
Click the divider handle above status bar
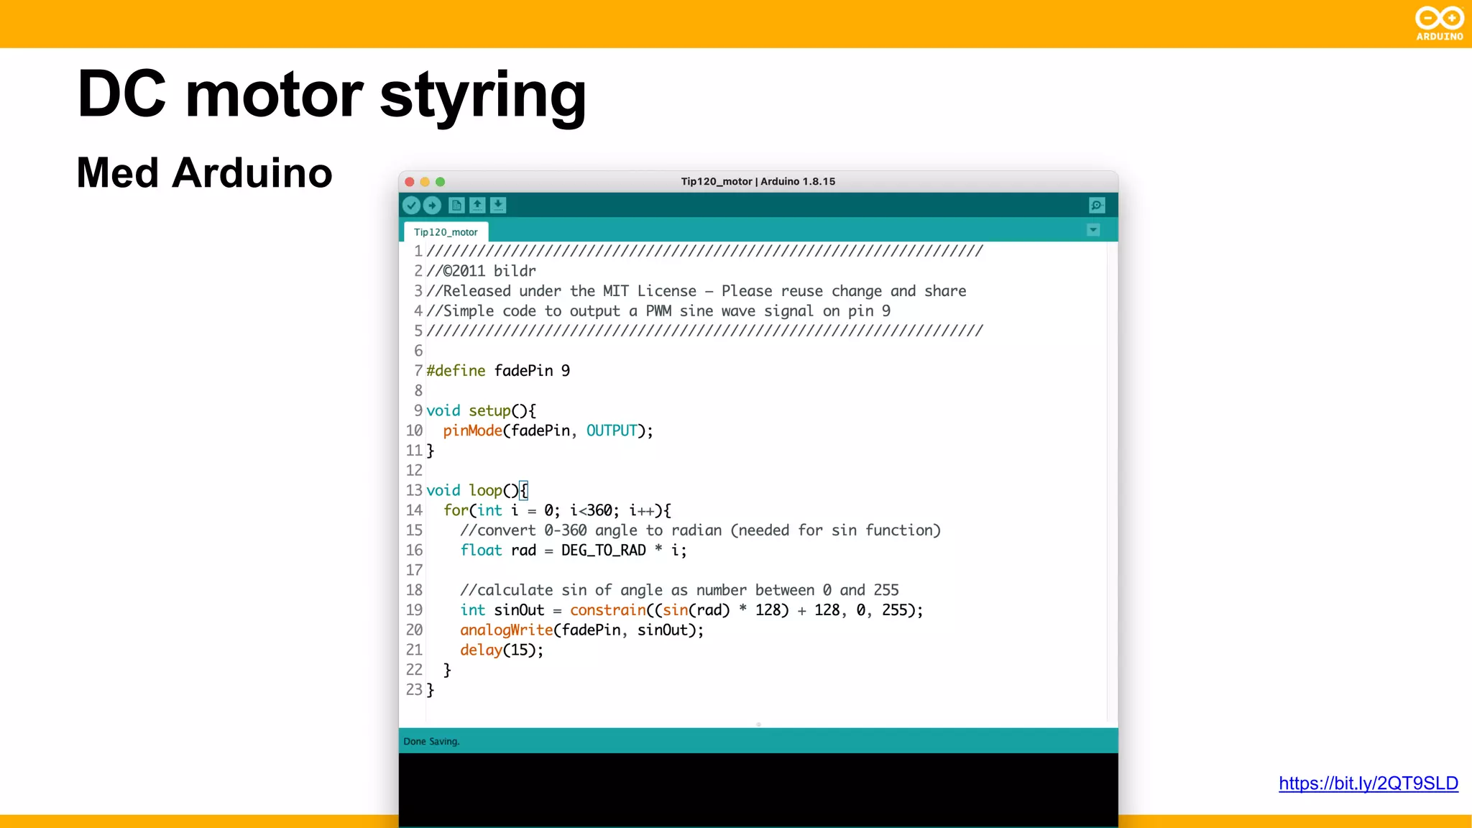[758, 724]
